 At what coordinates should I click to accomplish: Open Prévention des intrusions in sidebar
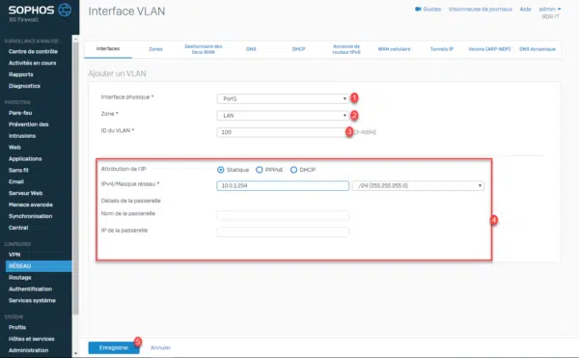click(x=28, y=130)
